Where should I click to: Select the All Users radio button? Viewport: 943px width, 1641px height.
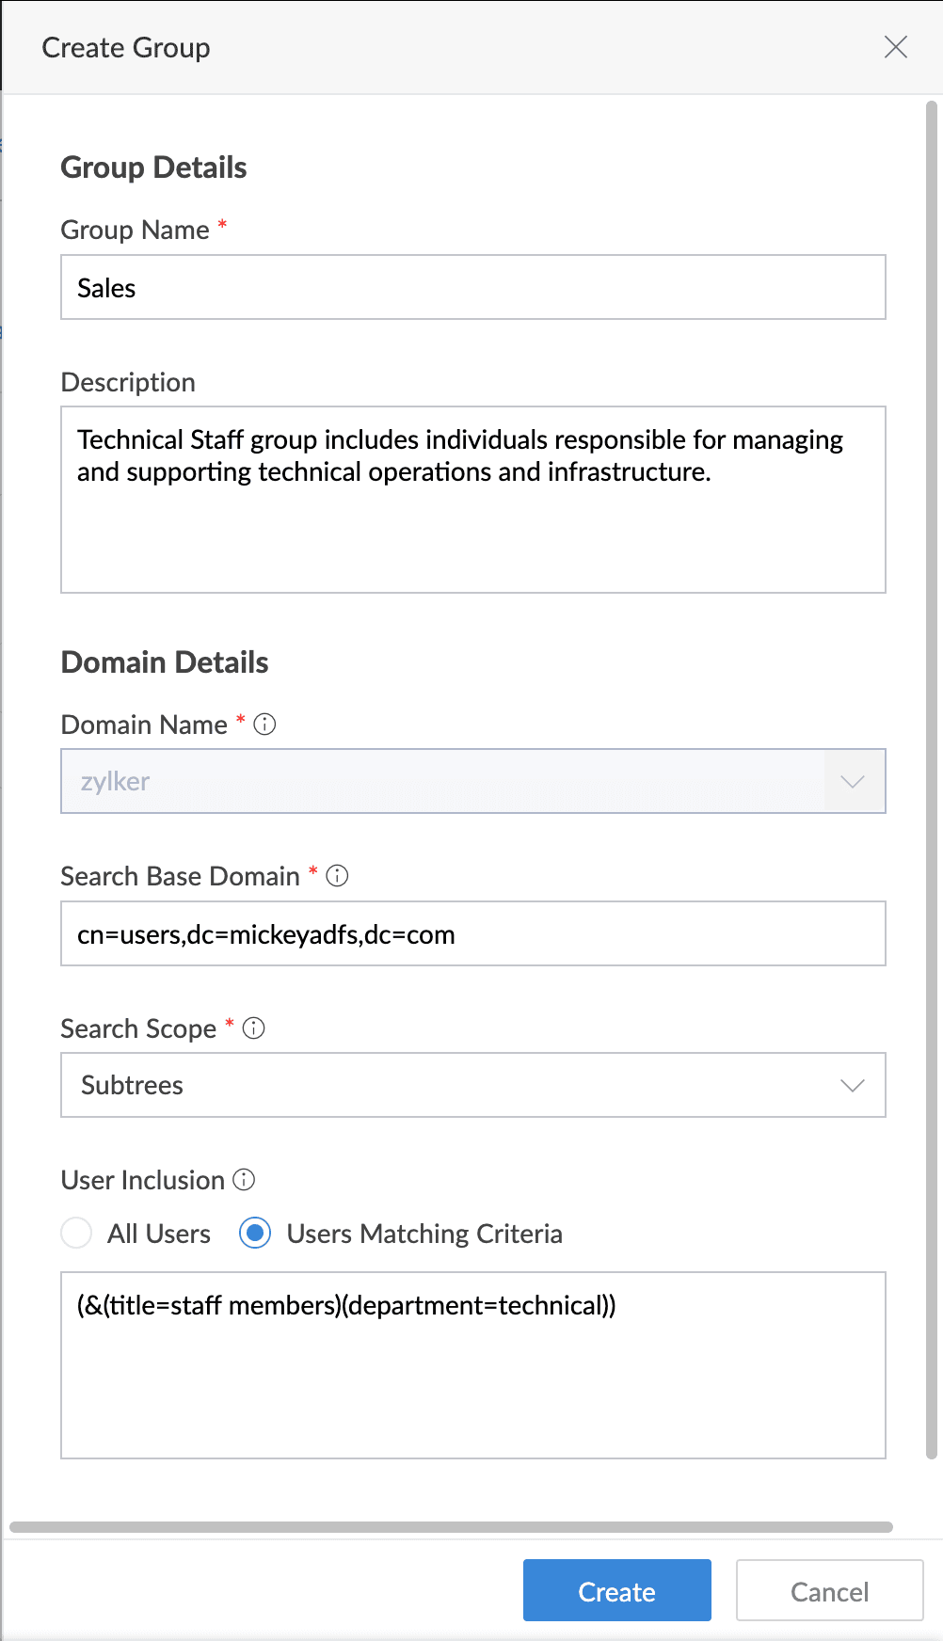pyautogui.click(x=76, y=1233)
